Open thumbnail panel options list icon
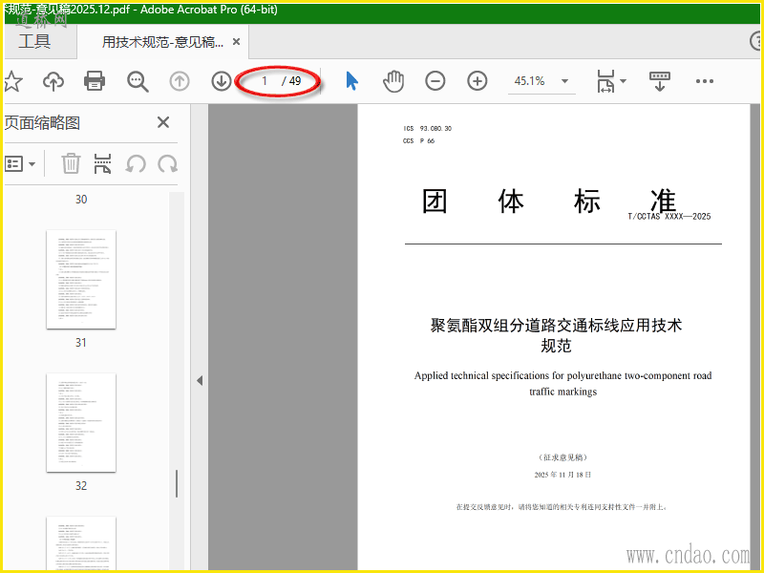The width and height of the screenshot is (764, 573). point(19,163)
